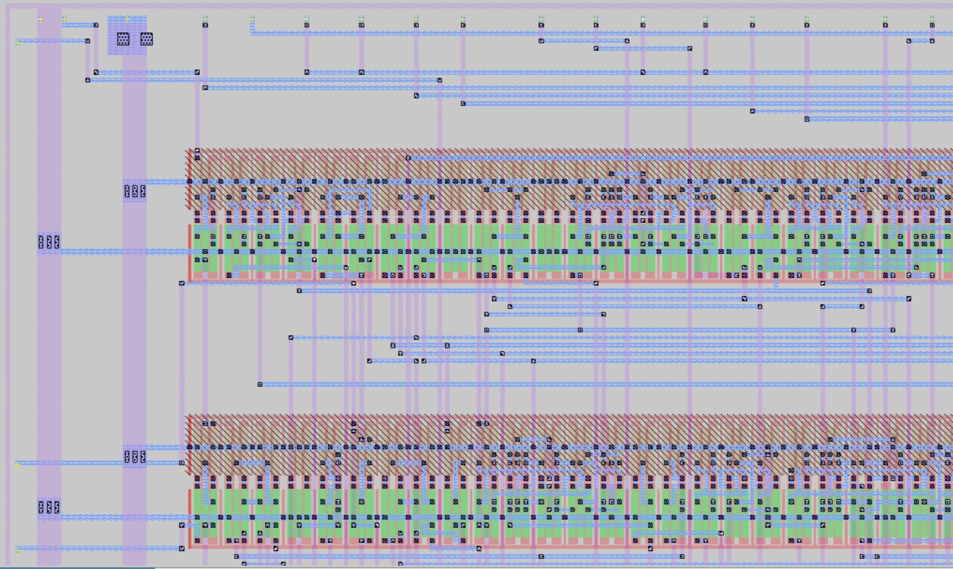Select the second wide vertical purple metal strip
This screenshot has height=569, width=953.
(134, 332)
